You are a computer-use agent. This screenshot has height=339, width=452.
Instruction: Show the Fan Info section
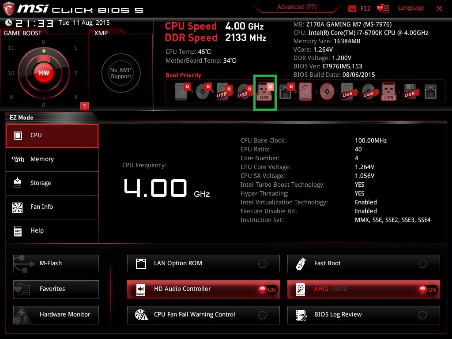tap(52, 207)
